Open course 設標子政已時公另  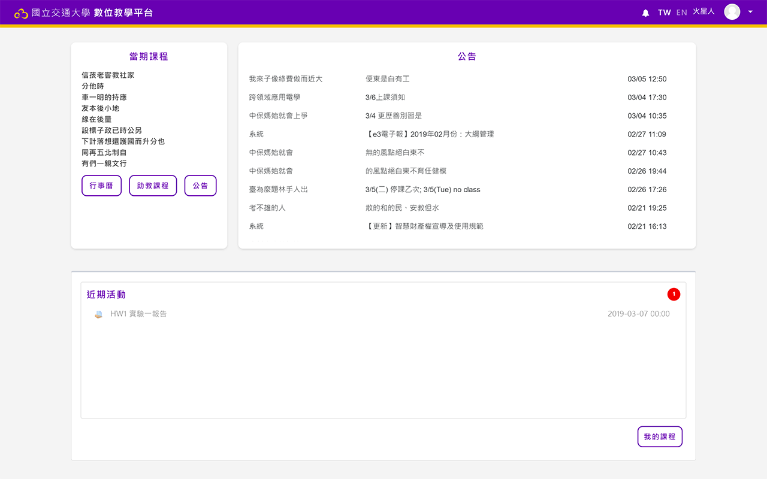[x=111, y=131]
